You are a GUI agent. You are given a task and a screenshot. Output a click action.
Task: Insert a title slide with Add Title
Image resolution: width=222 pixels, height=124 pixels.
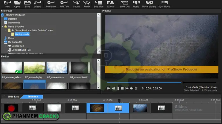[x=64, y=4]
